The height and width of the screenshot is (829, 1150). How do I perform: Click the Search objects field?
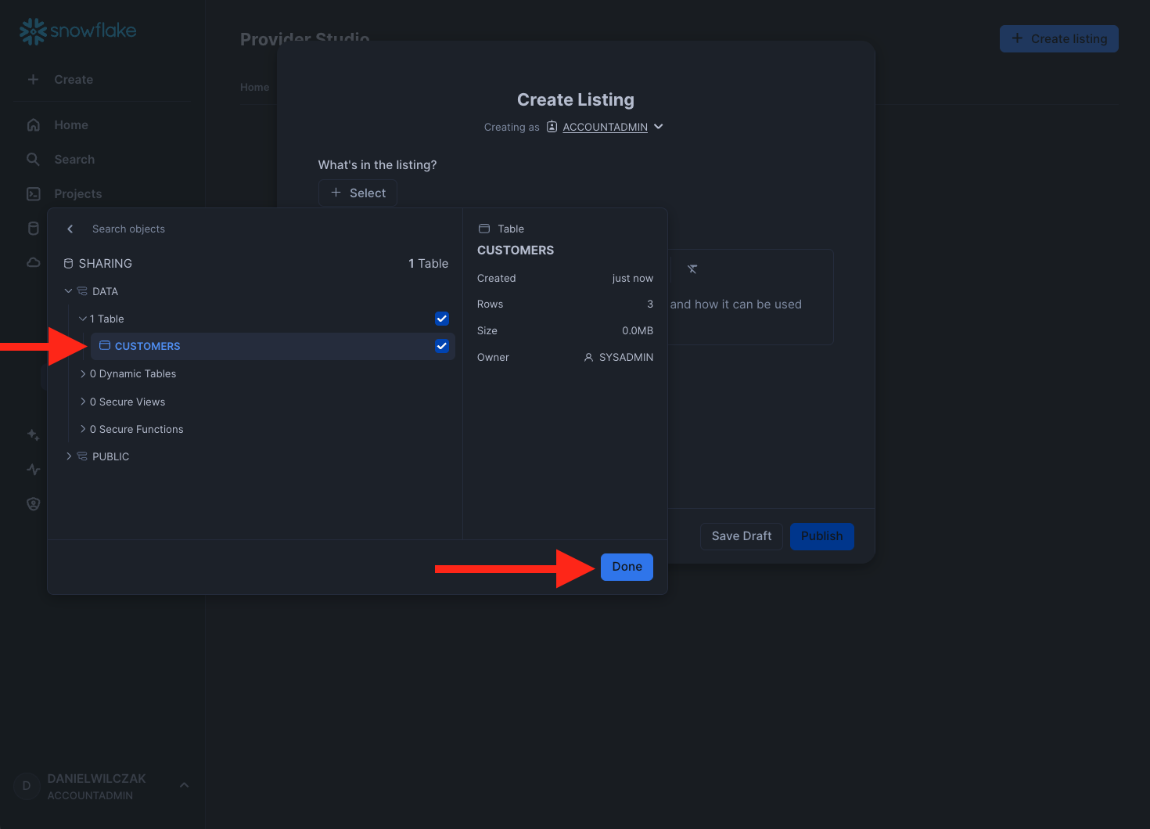tap(235, 229)
